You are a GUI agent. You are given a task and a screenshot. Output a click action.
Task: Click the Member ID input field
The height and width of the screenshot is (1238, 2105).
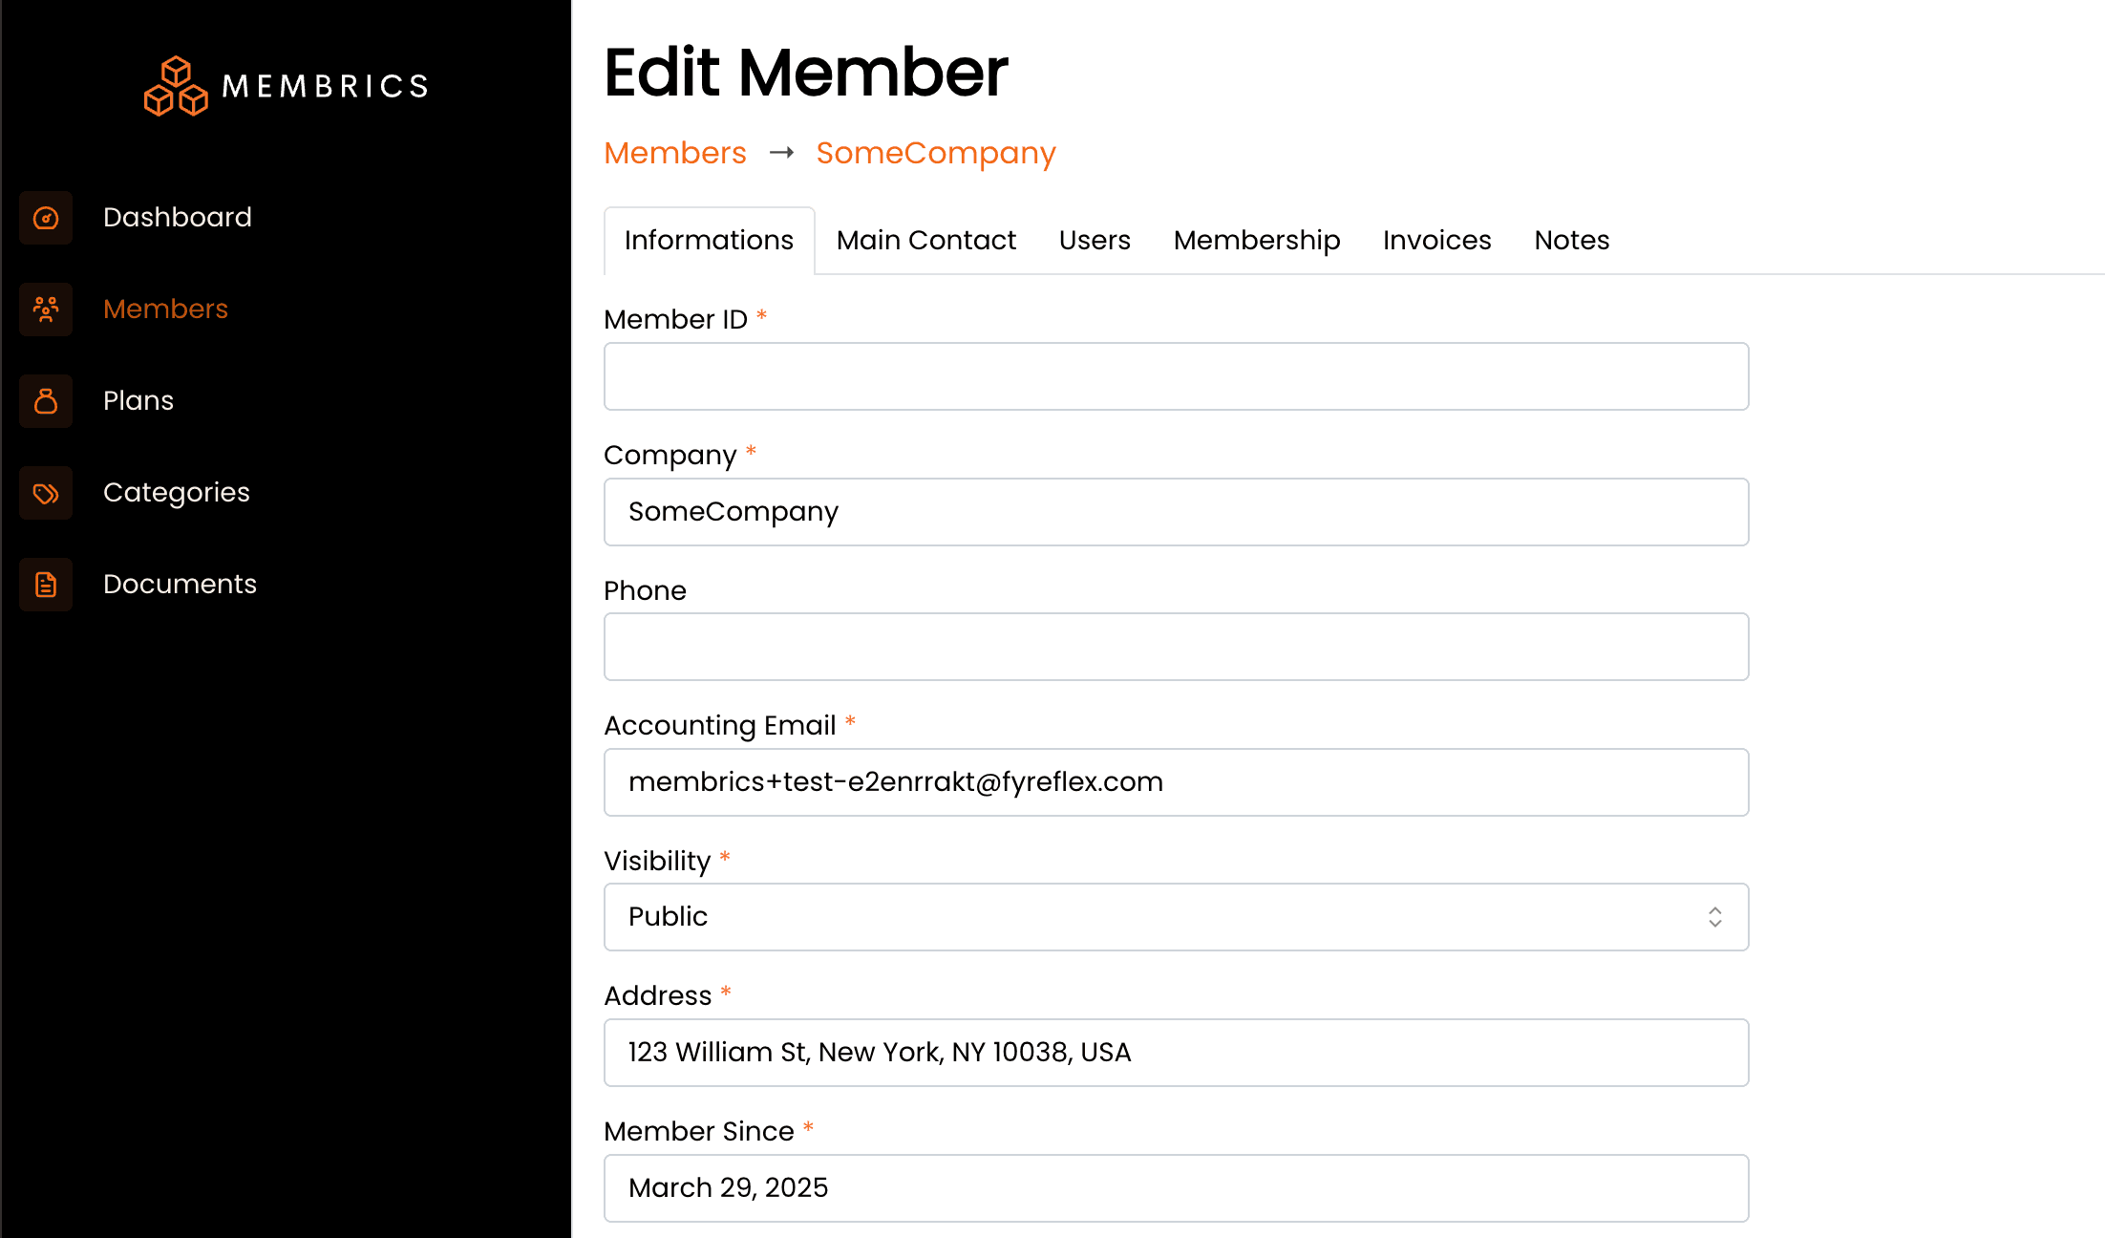click(x=1175, y=376)
